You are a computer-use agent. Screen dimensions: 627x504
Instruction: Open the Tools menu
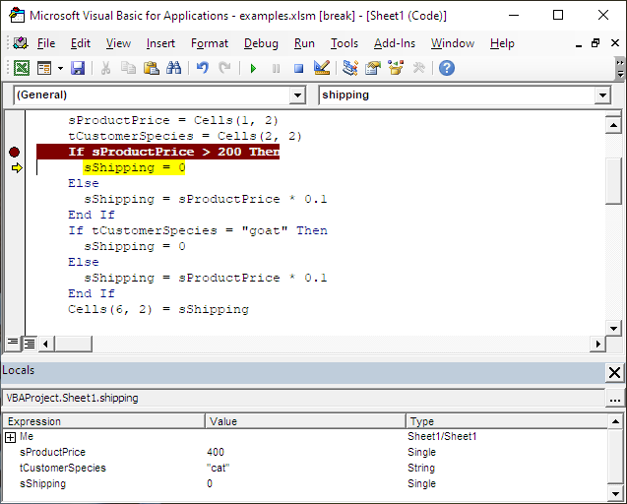point(345,43)
